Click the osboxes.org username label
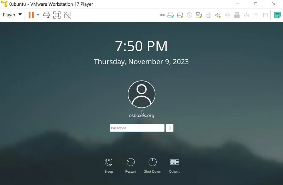This screenshot has width=283, height=185. tap(141, 115)
